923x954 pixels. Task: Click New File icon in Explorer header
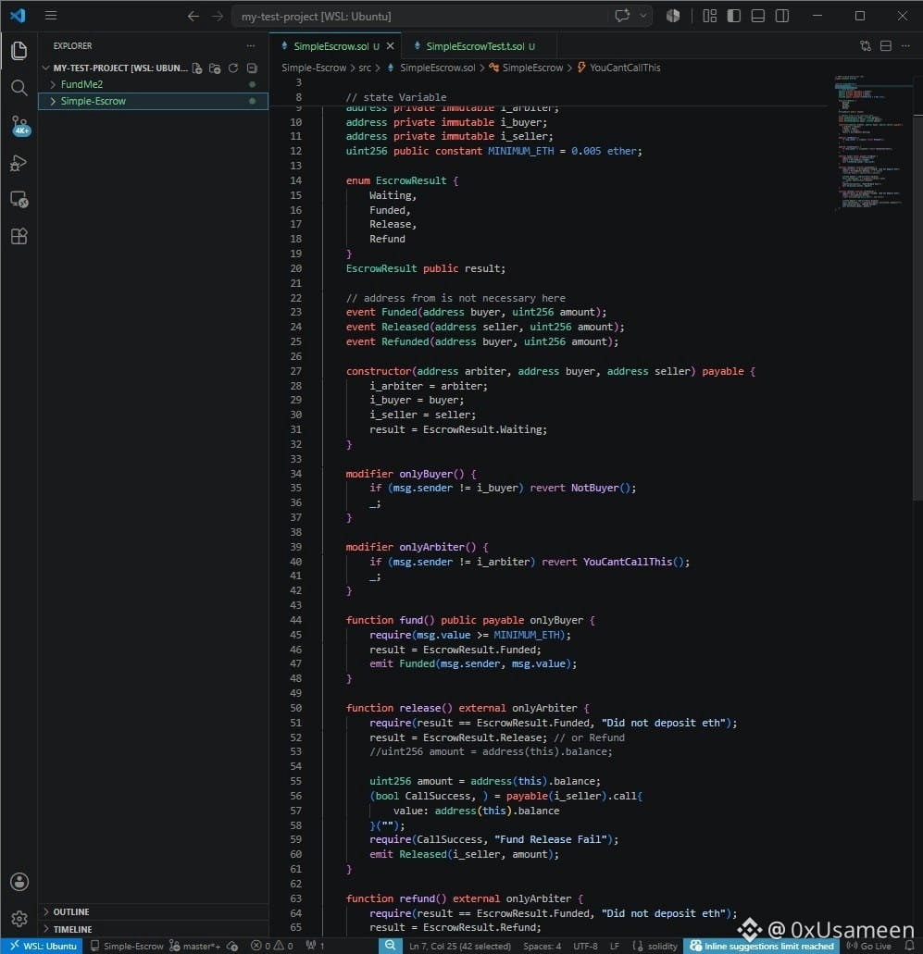coord(197,68)
